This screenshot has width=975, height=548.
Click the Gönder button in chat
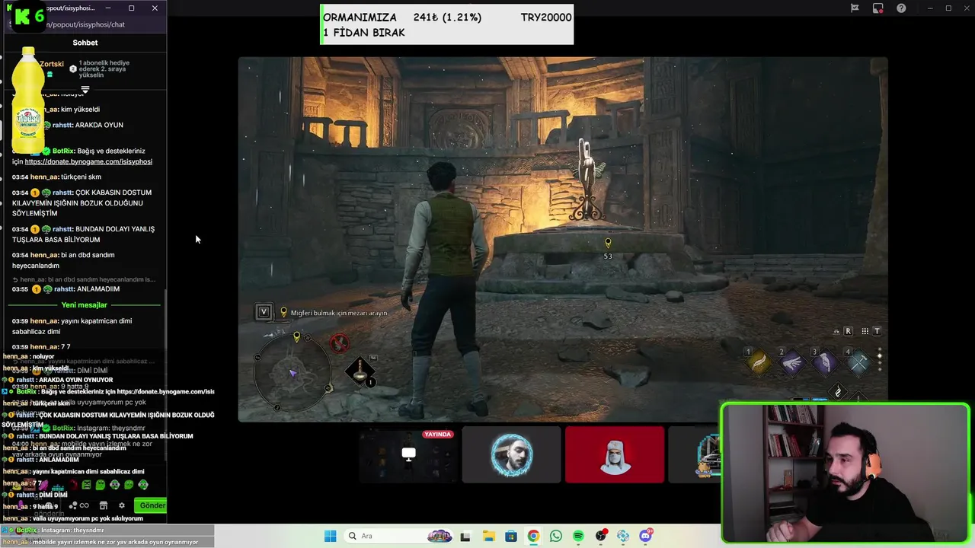point(151,505)
